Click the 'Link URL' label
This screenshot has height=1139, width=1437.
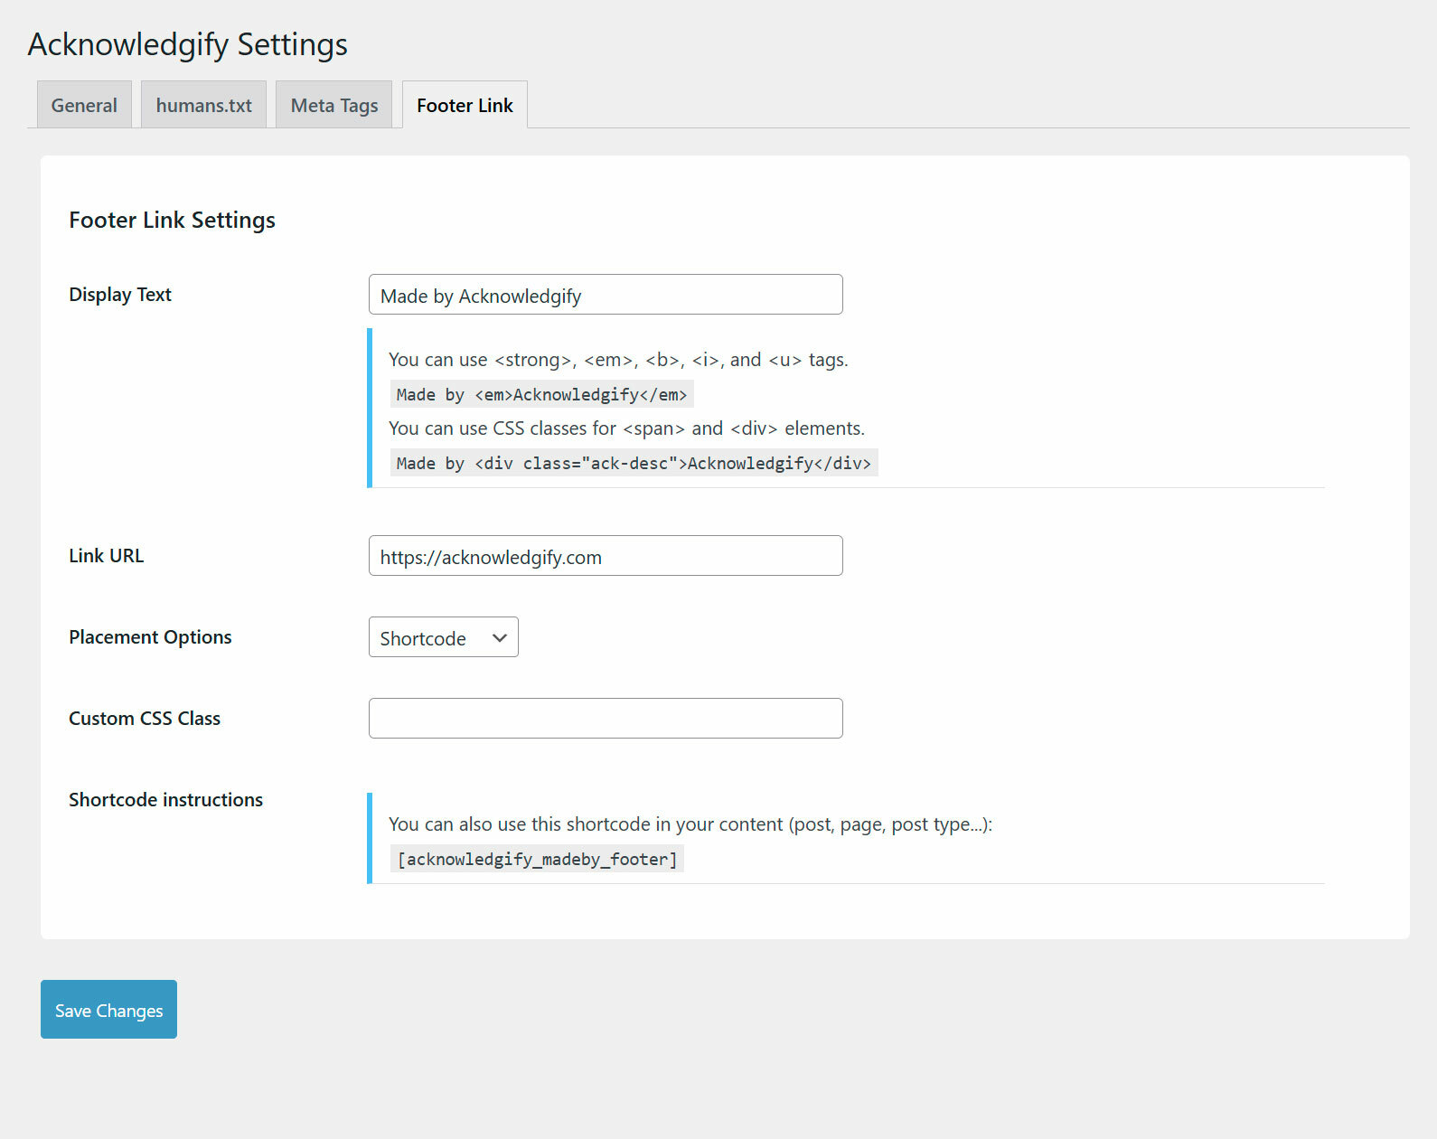(107, 556)
